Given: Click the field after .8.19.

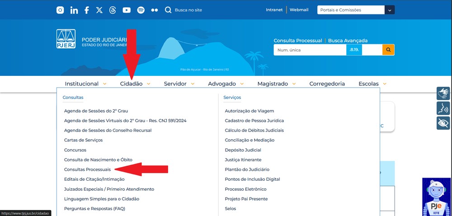Looking at the screenshot, I should pyautogui.click(x=372, y=50).
